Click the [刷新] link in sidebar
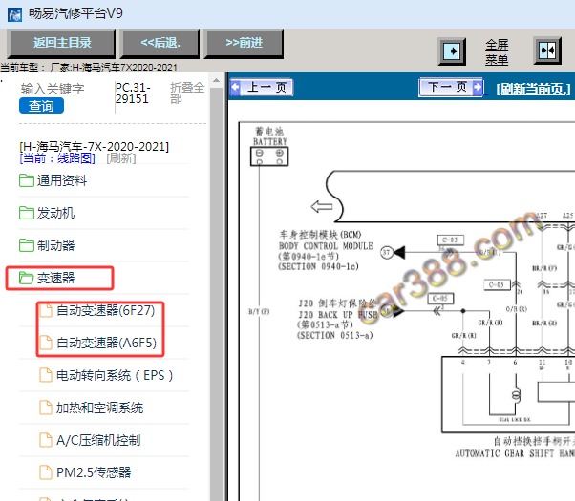 [121, 158]
